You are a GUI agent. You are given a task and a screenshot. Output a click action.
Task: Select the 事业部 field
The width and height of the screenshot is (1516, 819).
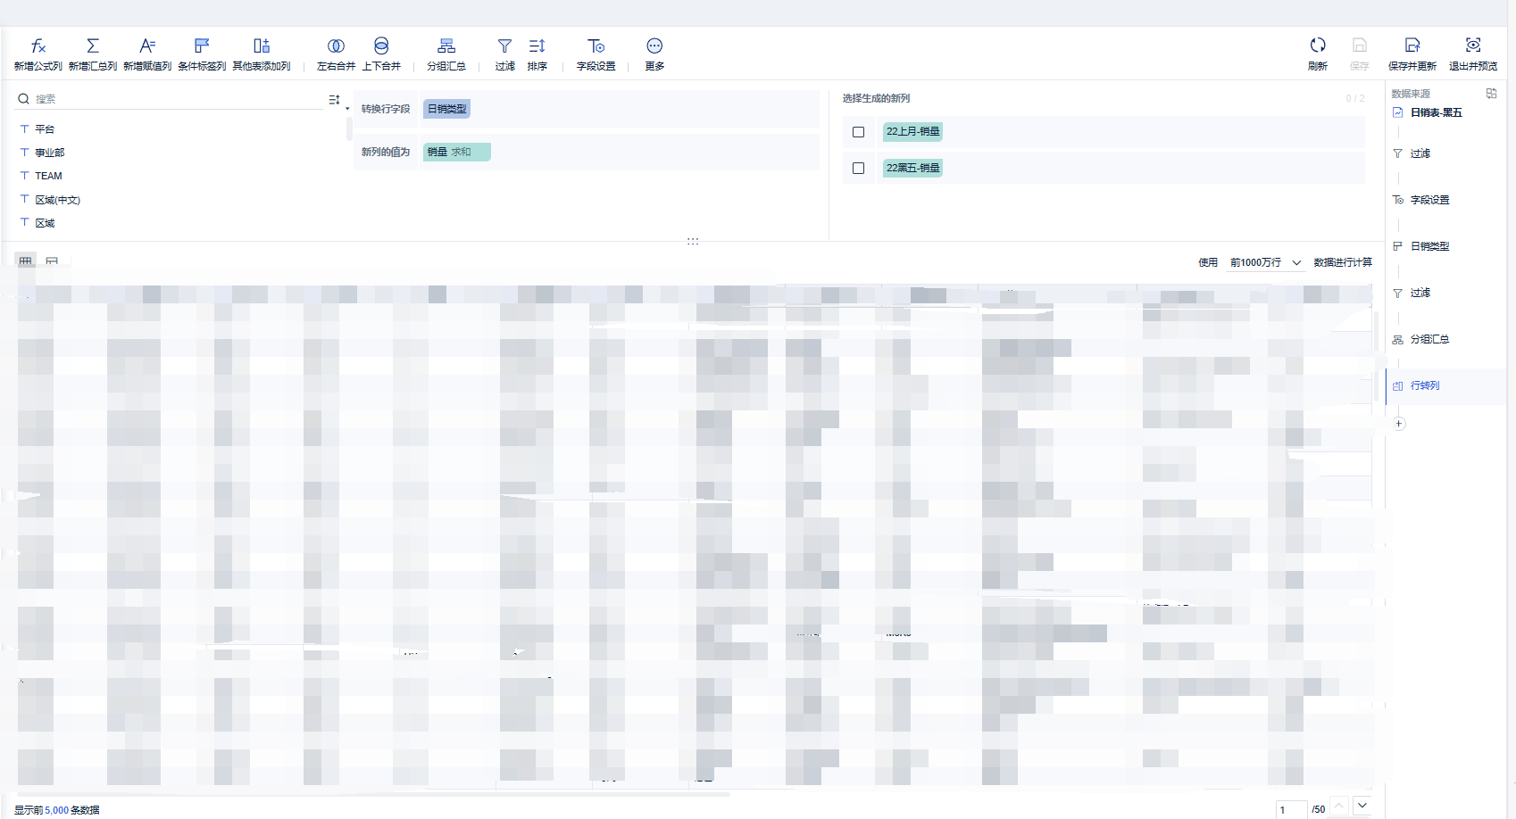(49, 153)
